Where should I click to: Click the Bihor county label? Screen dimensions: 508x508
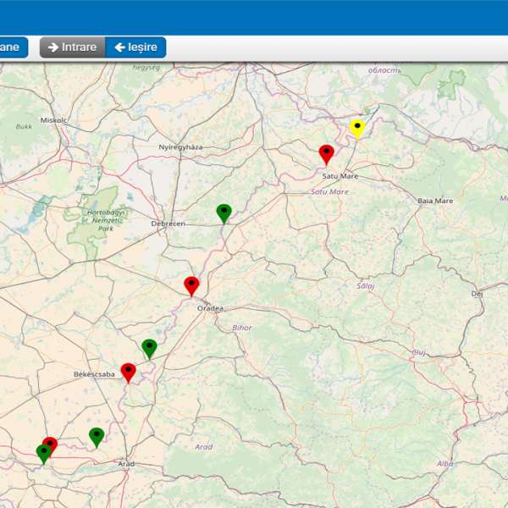(241, 328)
